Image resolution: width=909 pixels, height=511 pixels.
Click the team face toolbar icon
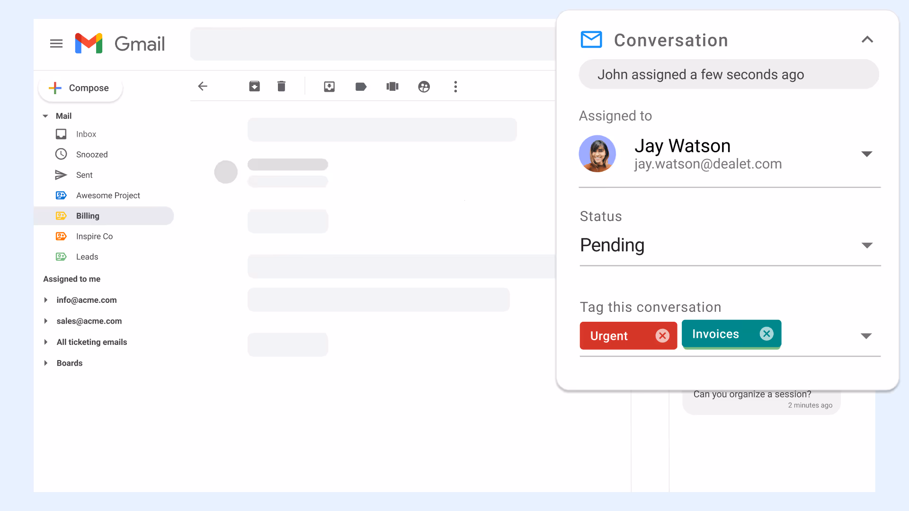pos(424,87)
